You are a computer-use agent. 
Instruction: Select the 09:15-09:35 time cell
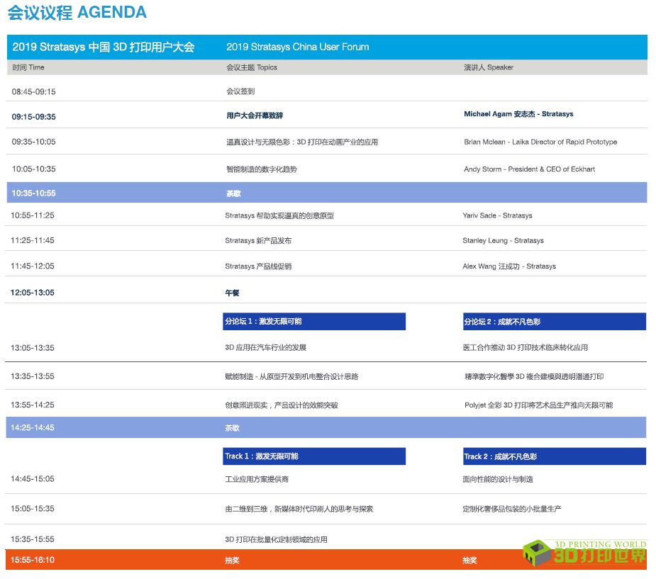click(x=33, y=117)
